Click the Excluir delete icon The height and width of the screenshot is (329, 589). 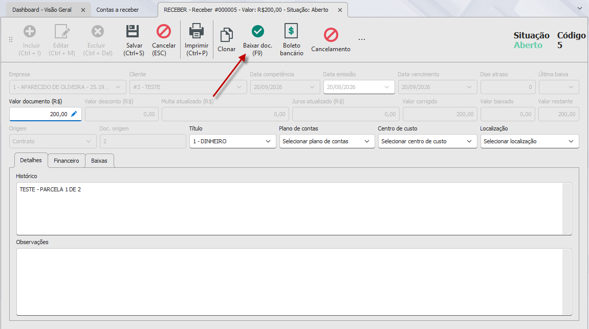[98, 32]
